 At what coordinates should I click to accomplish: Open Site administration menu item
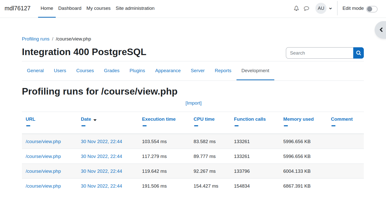coord(135,8)
